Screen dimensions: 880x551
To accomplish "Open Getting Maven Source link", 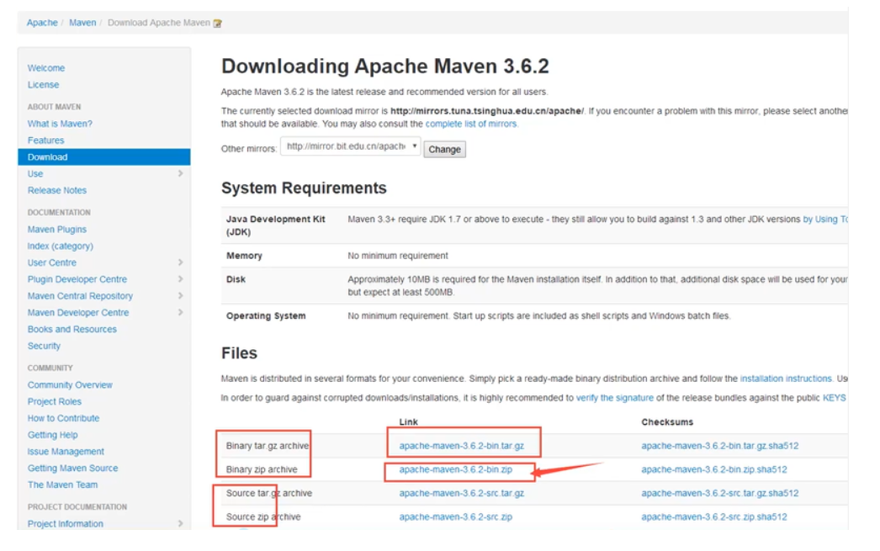I will [72, 468].
